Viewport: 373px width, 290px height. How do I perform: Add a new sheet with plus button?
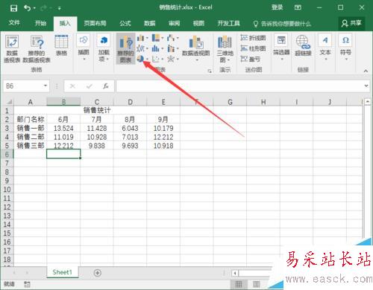tap(98, 273)
